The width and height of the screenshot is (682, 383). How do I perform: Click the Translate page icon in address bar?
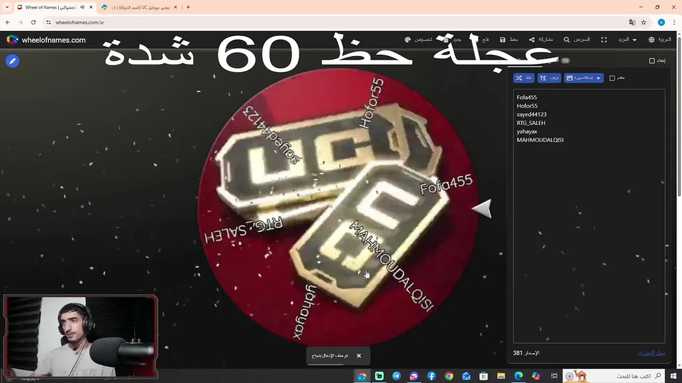(632, 22)
